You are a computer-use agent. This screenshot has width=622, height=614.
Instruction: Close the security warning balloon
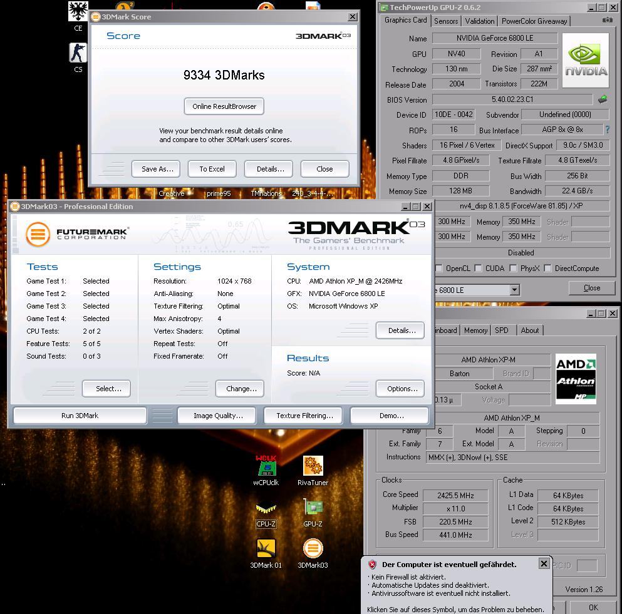(544, 563)
